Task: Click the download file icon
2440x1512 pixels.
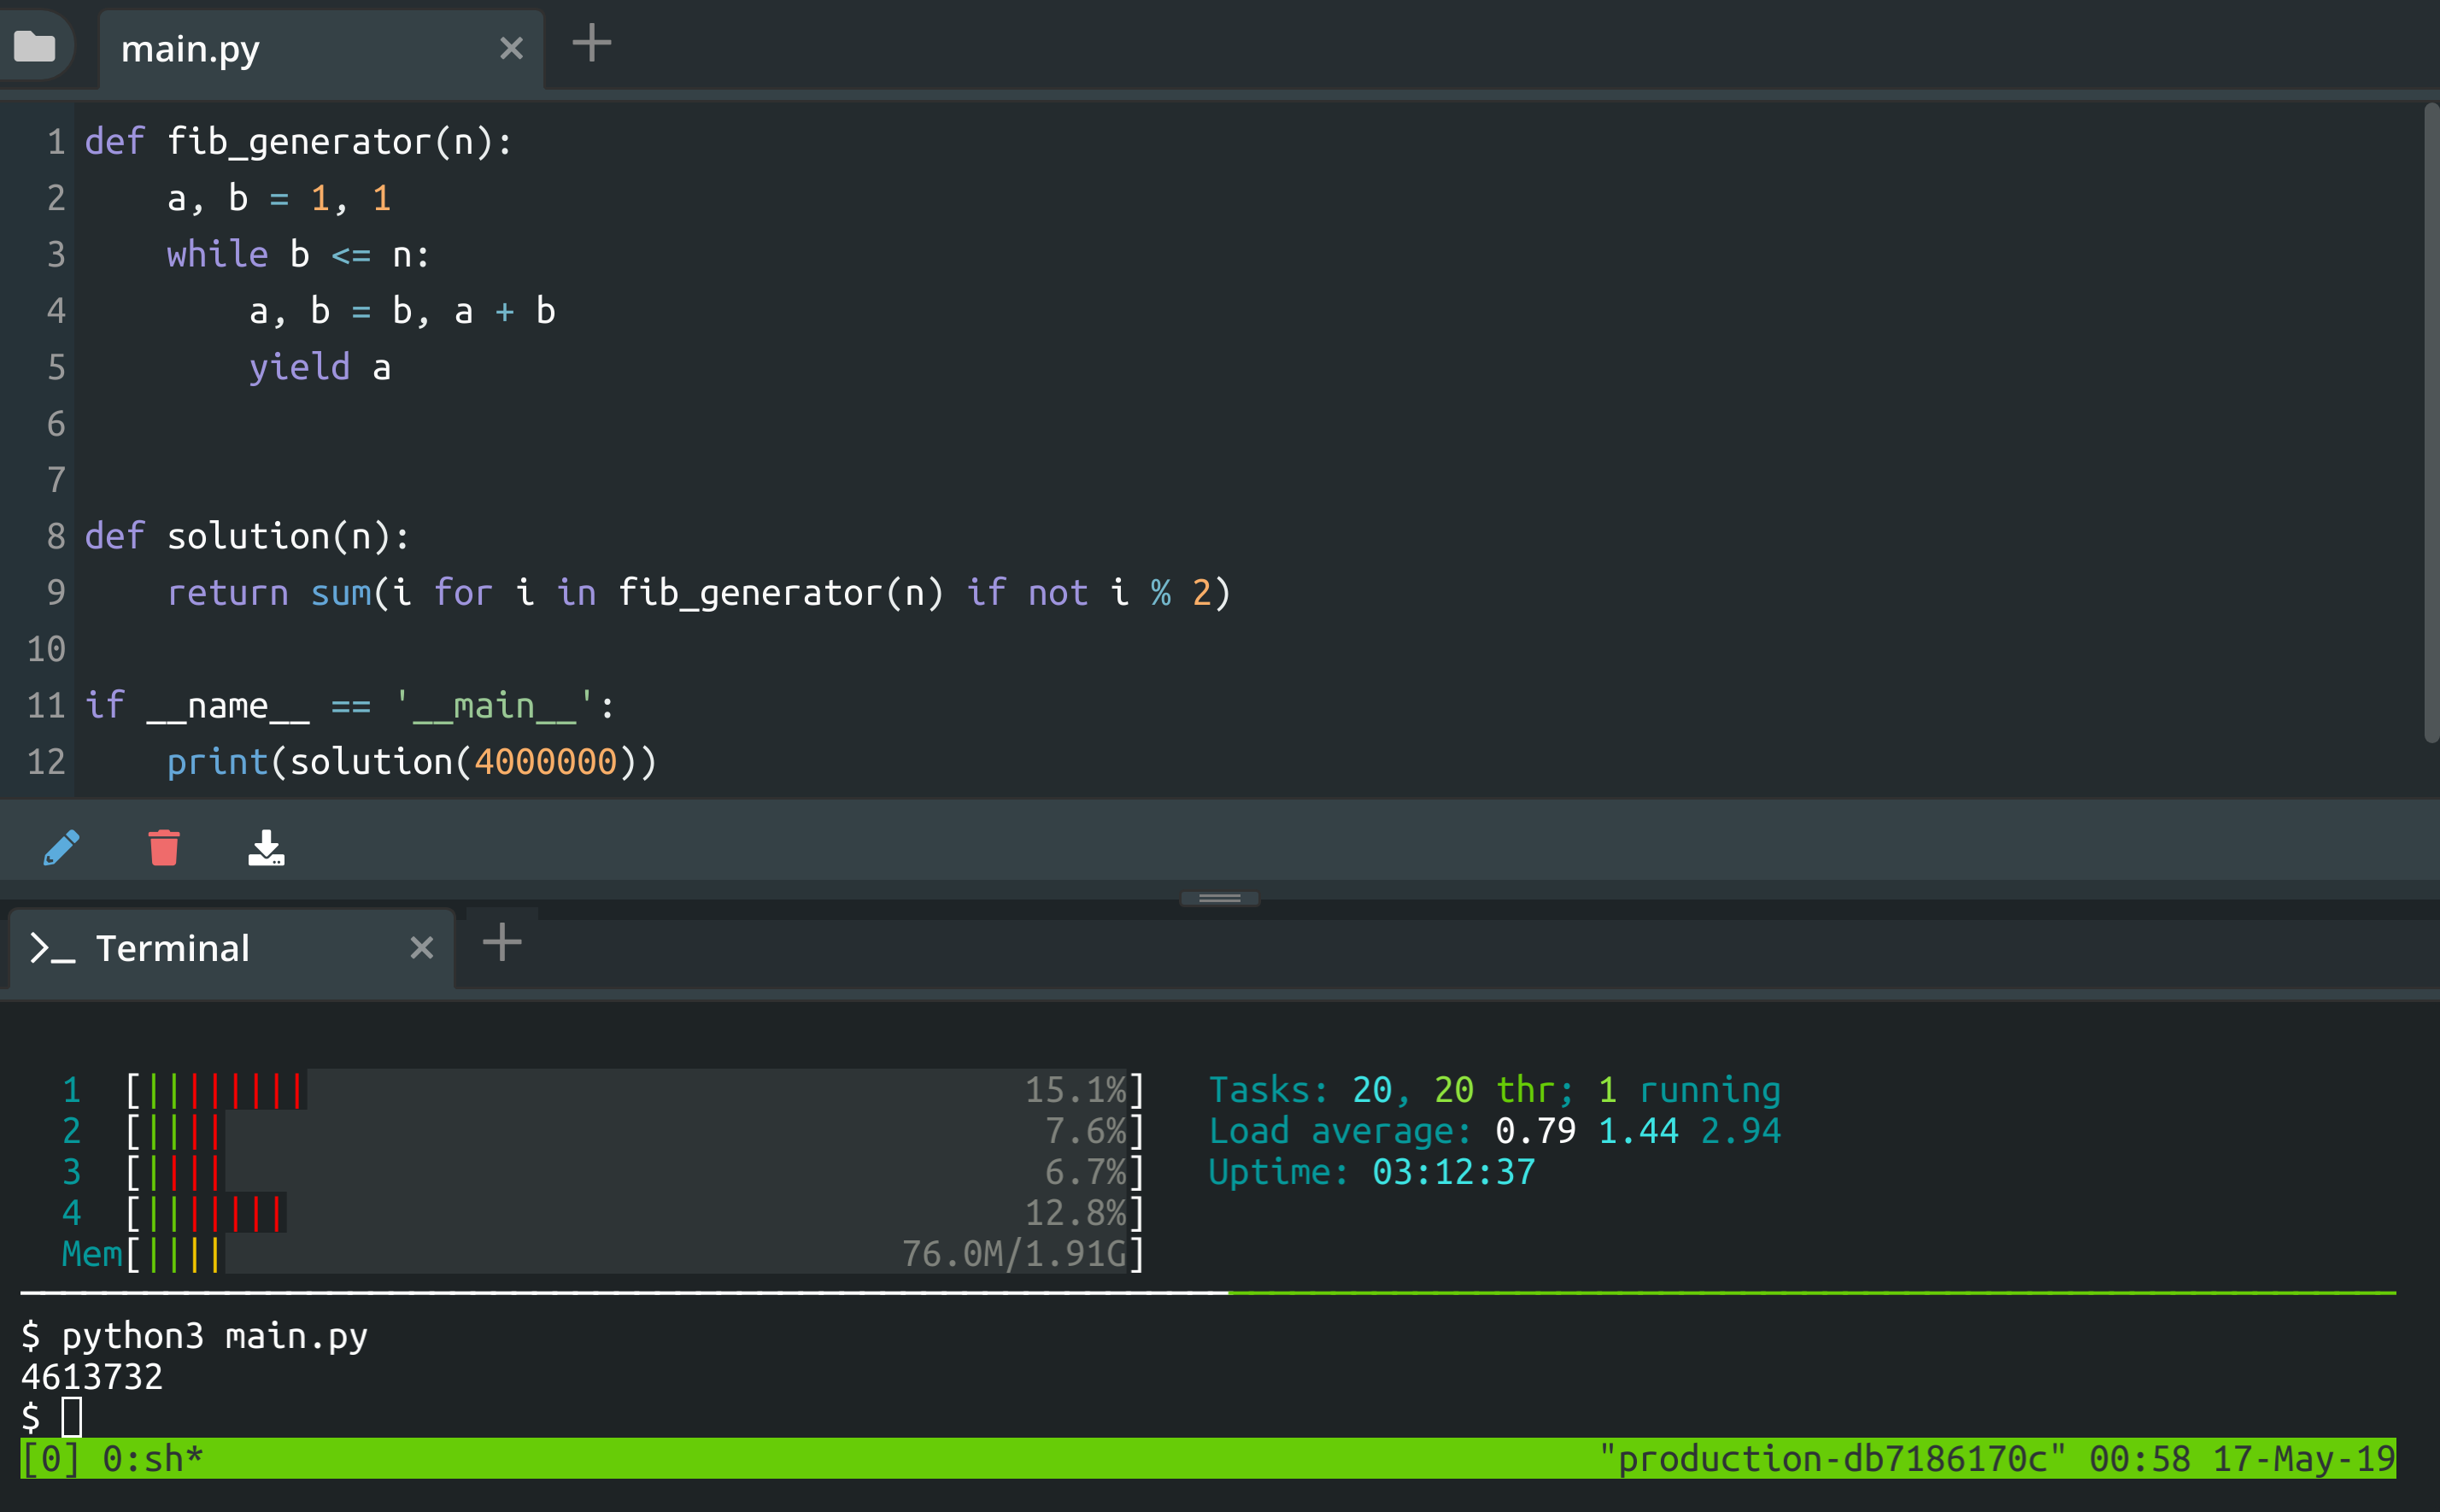Action: pos(266,847)
